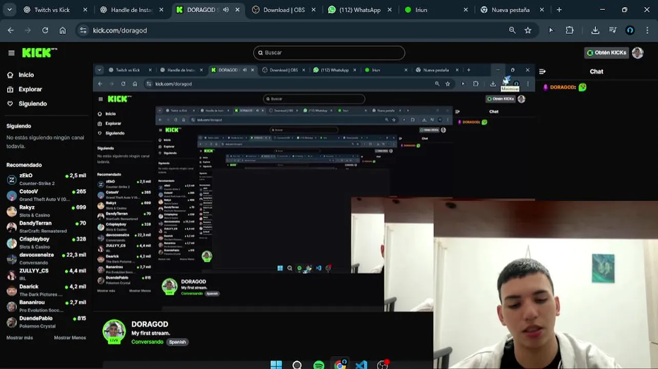
Task: Collapse list with Mostrar Menos
Action: click(70, 338)
